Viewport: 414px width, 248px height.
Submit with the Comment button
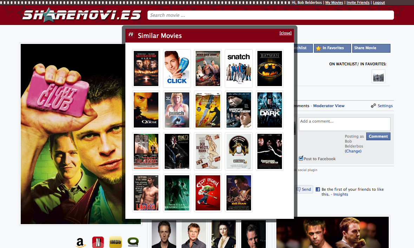[x=378, y=136]
